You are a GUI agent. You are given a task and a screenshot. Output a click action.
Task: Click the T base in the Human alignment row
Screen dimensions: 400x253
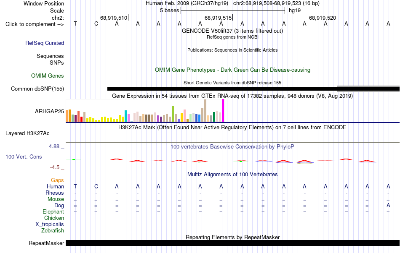75,187
